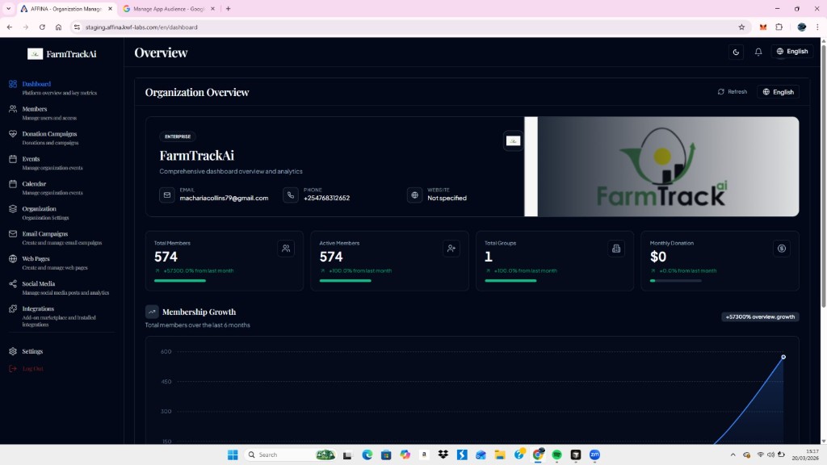Select the Donation Campaigns sidebar icon
The height and width of the screenshot is (465, 827).
click(x=12, y=133)
